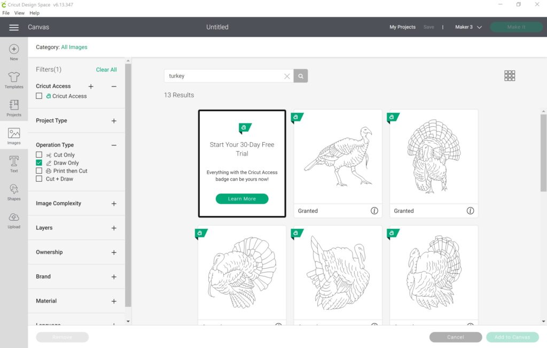Click the Cricut Access badge on trial card

coord(245,128)
